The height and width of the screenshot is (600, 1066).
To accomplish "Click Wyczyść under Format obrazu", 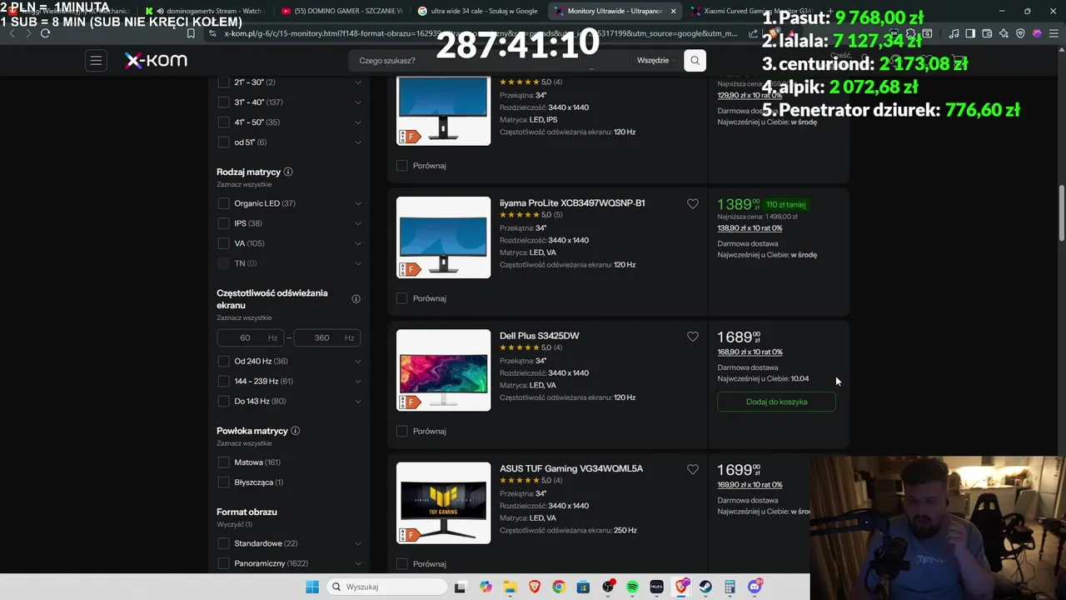I will (234, 524).
